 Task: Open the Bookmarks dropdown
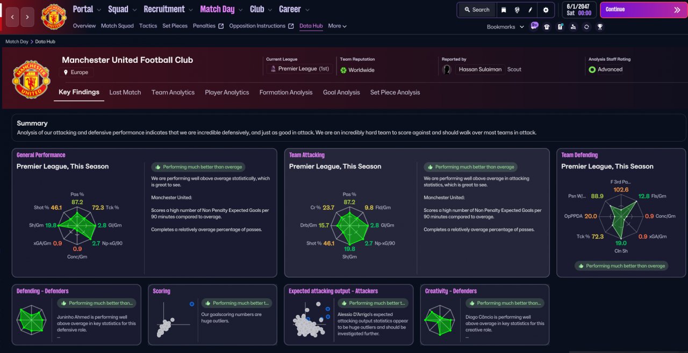coord(505,27)
